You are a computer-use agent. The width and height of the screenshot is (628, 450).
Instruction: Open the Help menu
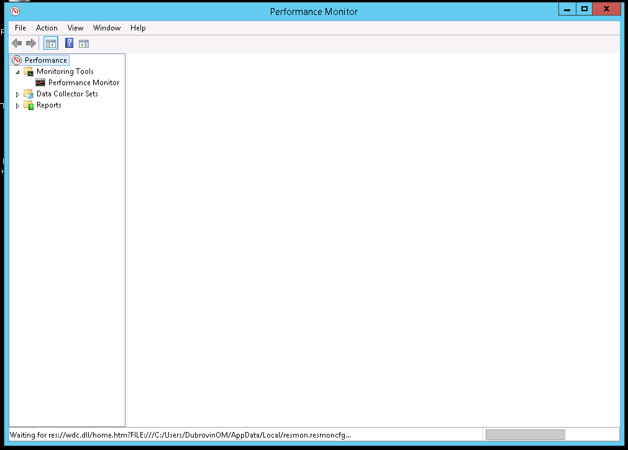tap(138, 27)
